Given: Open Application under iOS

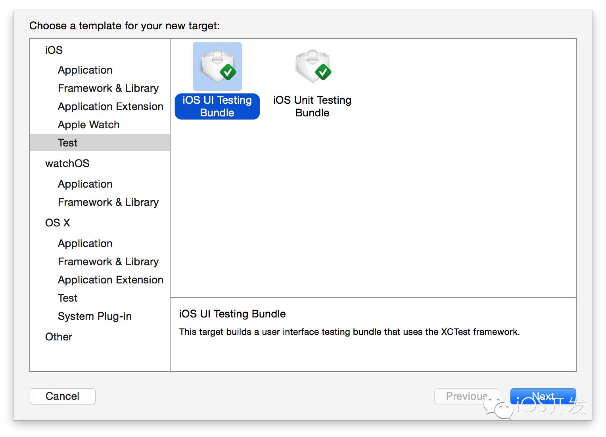Looking at the screenshot, I should click(x=85, y=70).
